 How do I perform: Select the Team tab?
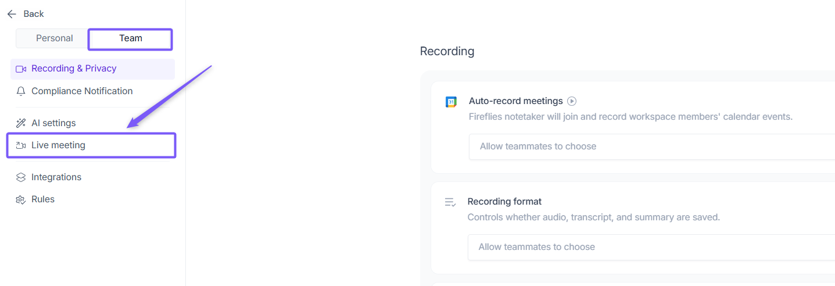coord(131,38)
